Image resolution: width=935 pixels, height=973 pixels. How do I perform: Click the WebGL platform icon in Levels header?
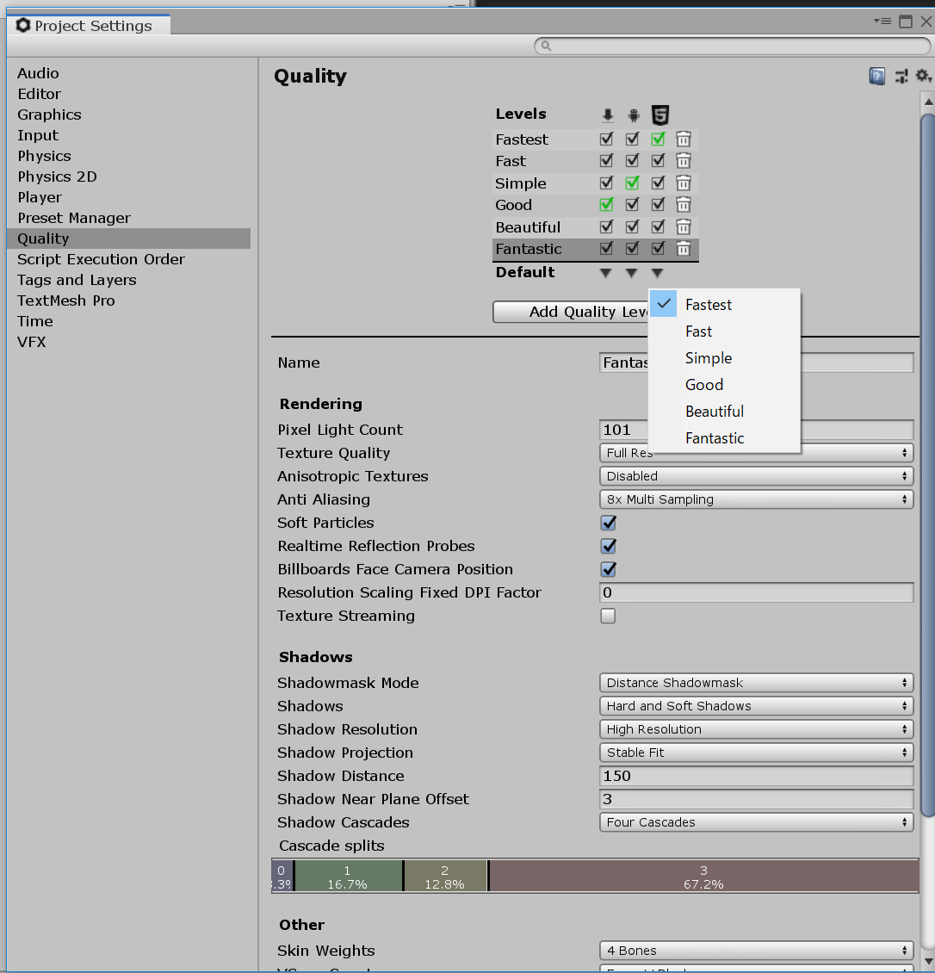tap(658, 114)
